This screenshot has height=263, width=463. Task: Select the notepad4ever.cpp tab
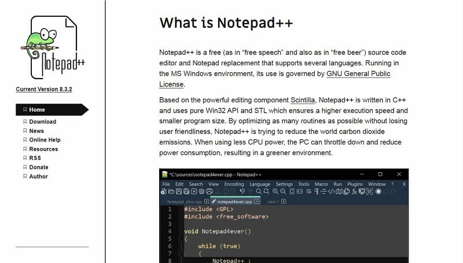[235, 202]
